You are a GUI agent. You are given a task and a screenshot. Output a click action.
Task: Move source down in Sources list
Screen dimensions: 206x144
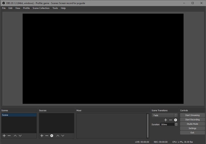click(x=63, y=136)
